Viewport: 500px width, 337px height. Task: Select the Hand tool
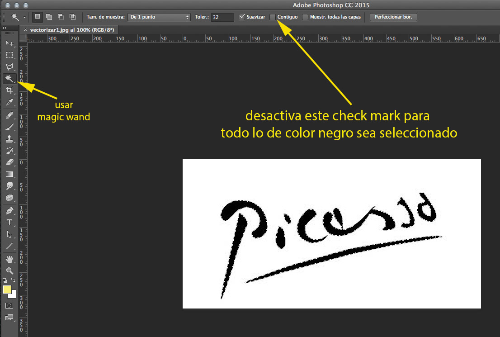click(x=9, y=259)
